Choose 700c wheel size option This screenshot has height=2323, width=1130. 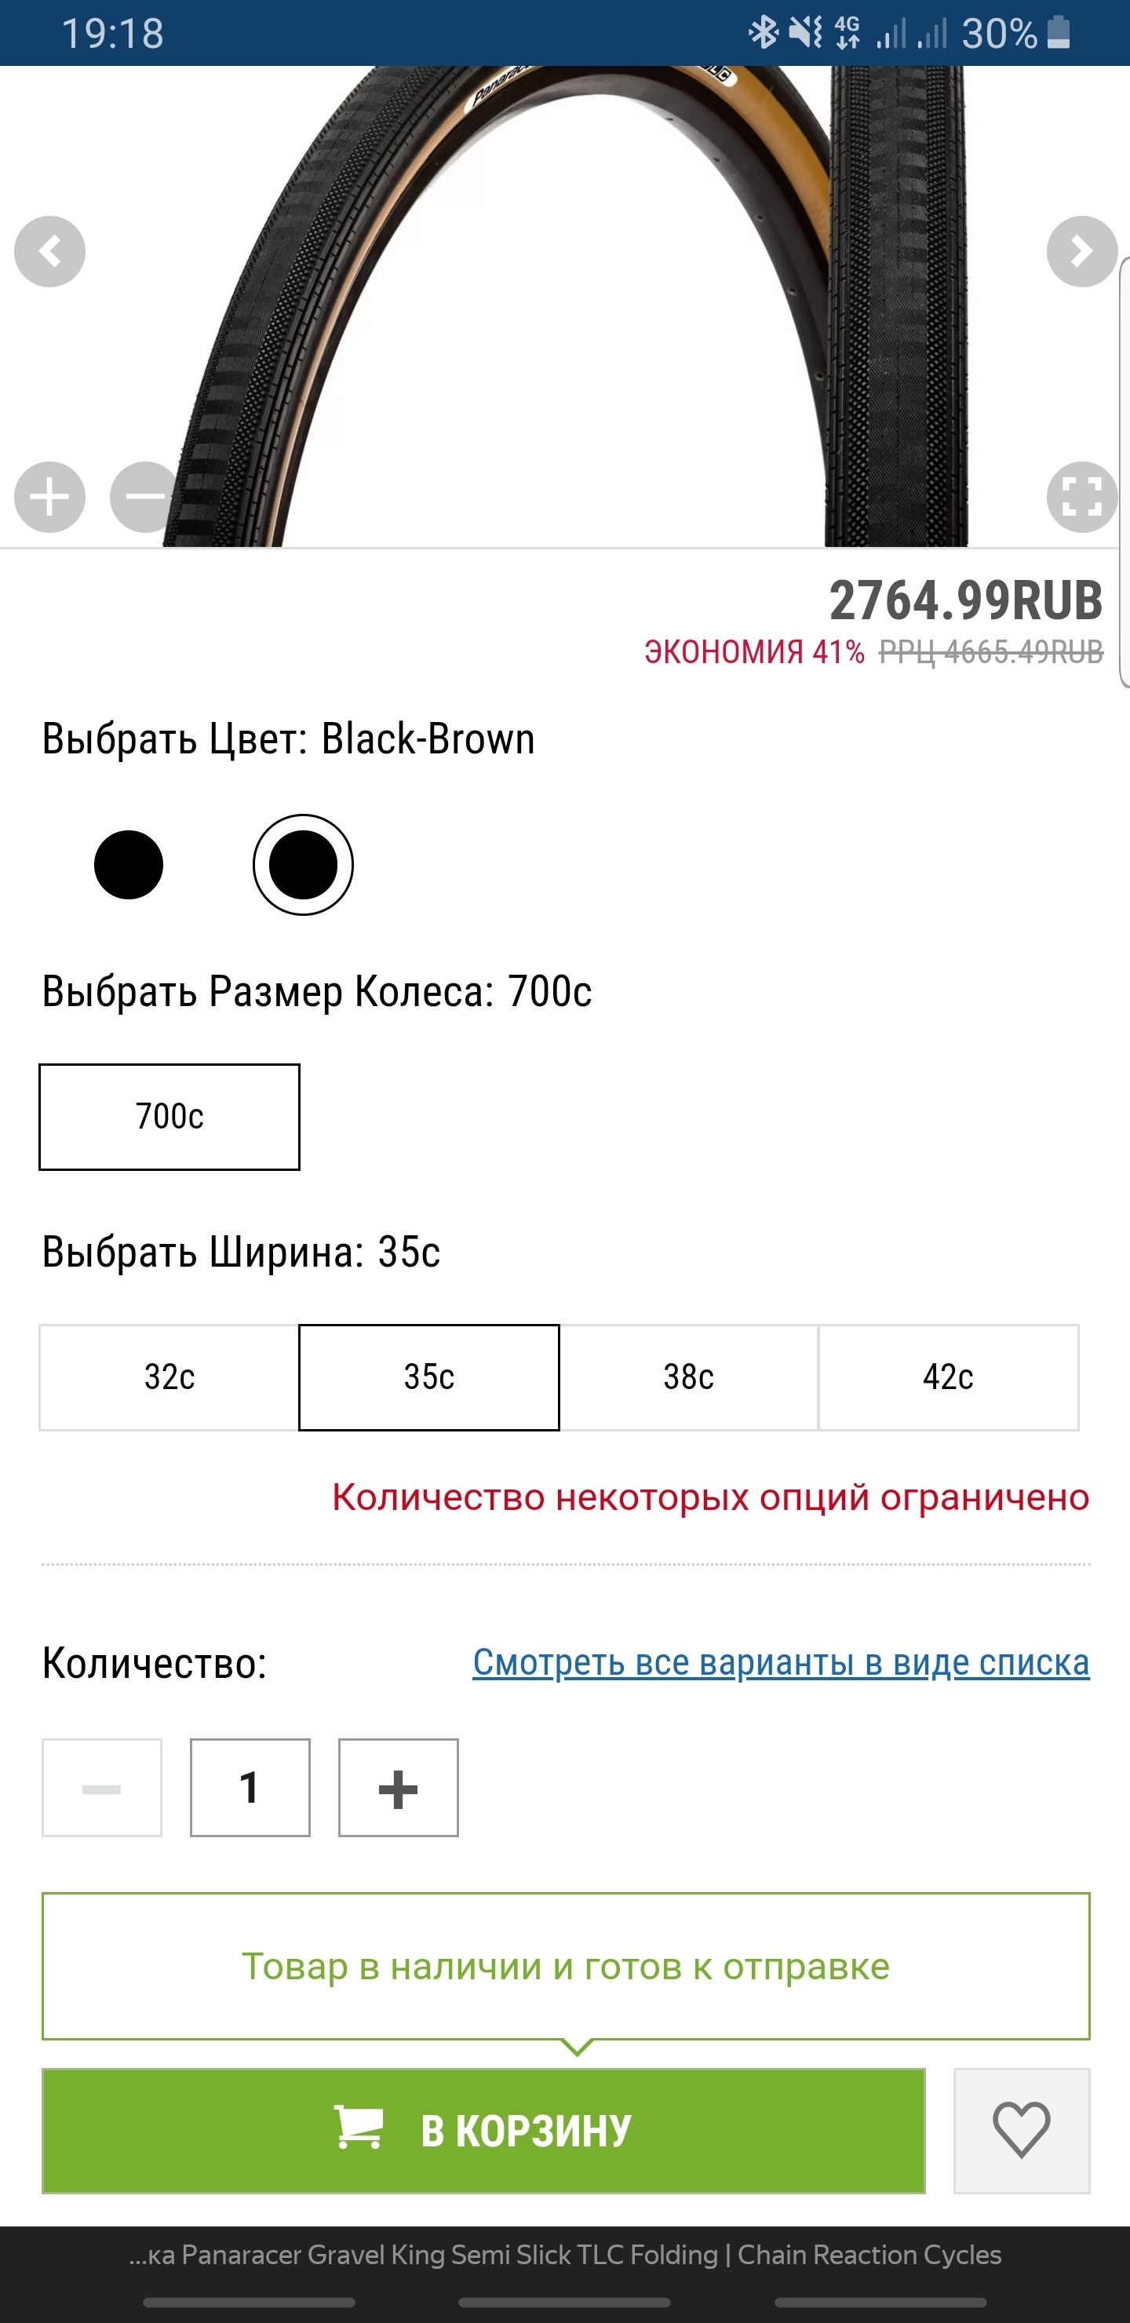(169, 1117)
